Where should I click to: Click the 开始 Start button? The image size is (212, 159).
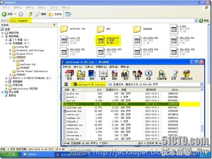tap(10, 154)
